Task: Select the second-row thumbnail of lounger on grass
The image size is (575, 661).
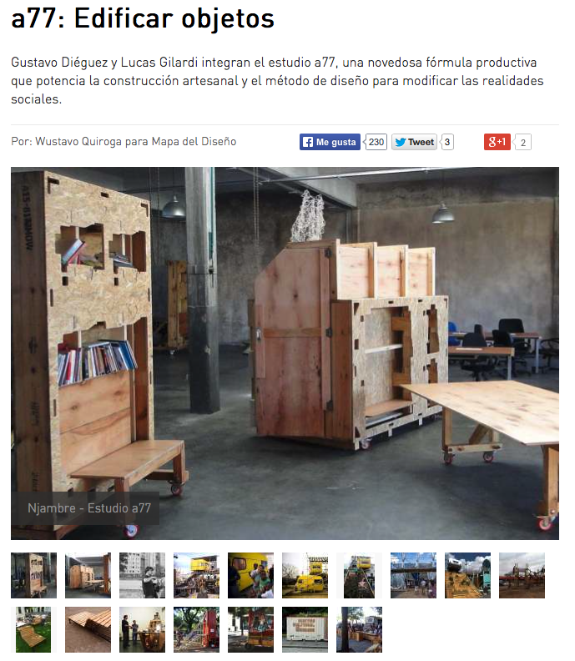Action: 33,629
